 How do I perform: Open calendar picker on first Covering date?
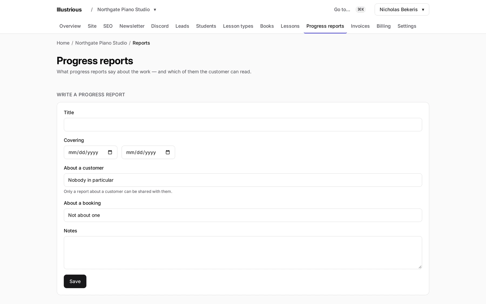pyautogui.click(x=110, y=152)
